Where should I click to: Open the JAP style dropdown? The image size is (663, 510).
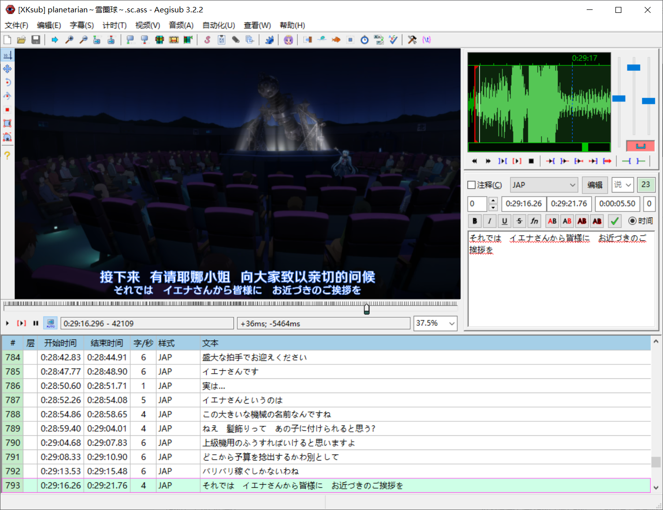click(x=544, y=185)
